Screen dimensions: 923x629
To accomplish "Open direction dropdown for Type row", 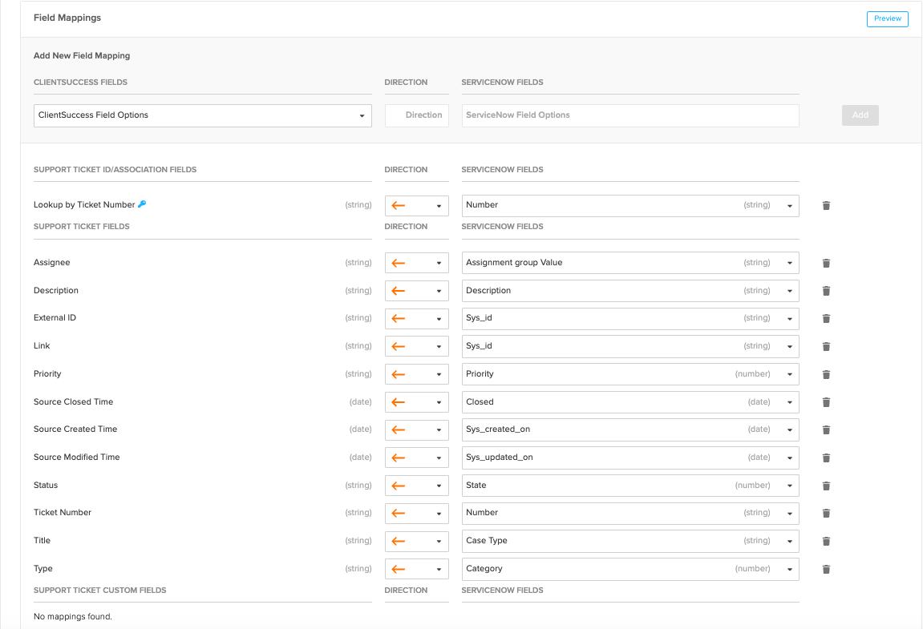I will [x=417, y=569].
